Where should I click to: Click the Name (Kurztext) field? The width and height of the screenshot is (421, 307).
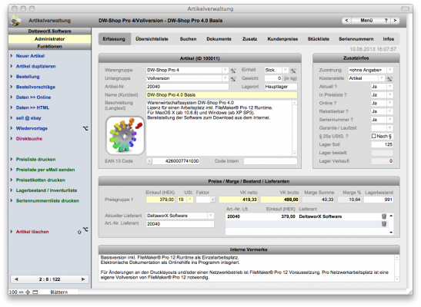[222, 95]
